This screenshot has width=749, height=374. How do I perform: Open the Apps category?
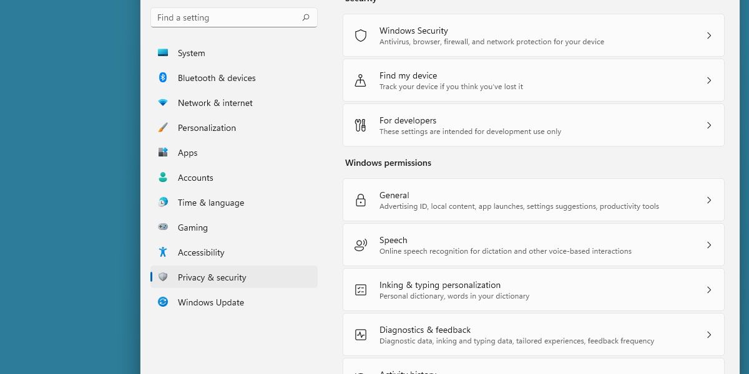click(234, 153)
